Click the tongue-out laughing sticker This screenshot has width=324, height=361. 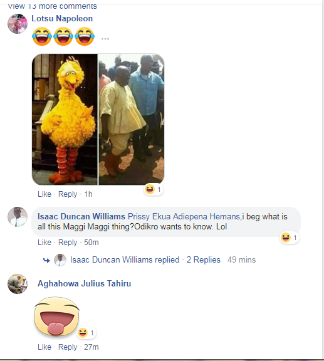(x=56, y=316)
